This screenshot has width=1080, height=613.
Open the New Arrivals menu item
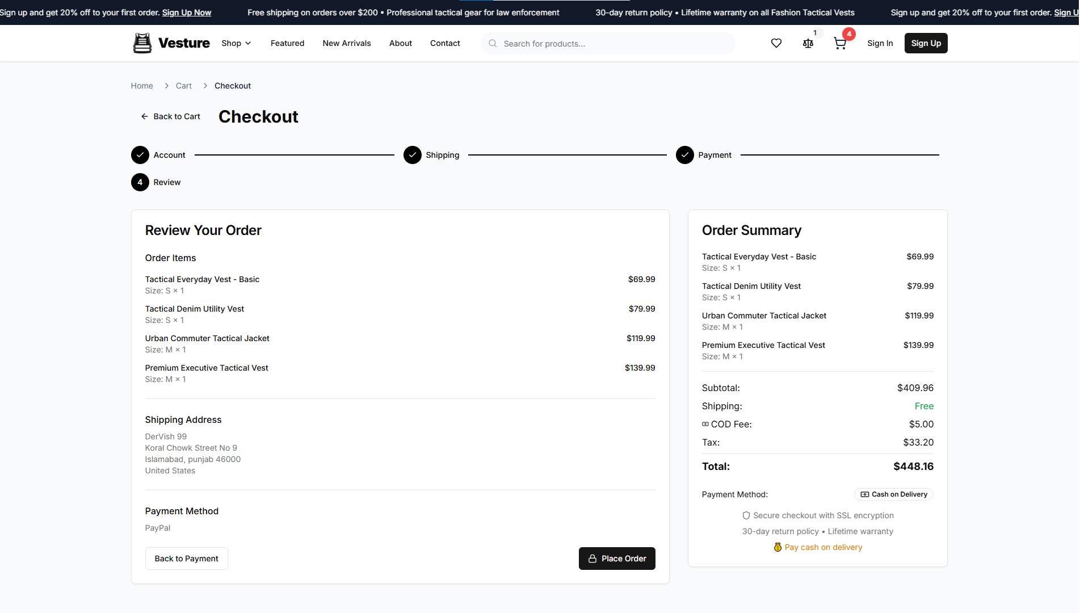[x=346, y=43]
